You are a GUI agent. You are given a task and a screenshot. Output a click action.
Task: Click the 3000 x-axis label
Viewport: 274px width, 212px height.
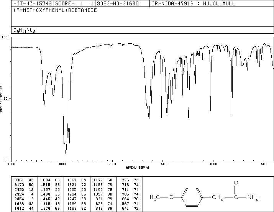click(x=62, y=164)
